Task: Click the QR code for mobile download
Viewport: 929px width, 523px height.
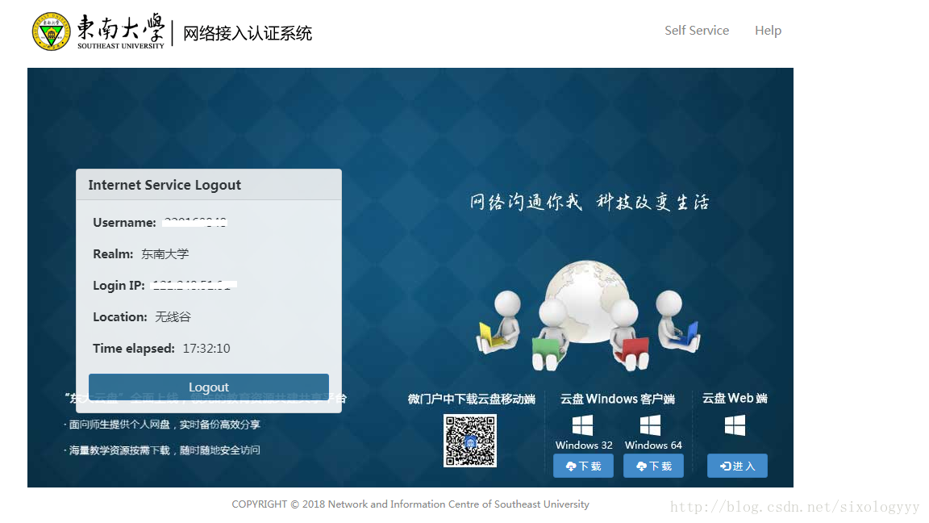Action: (470, 441)
